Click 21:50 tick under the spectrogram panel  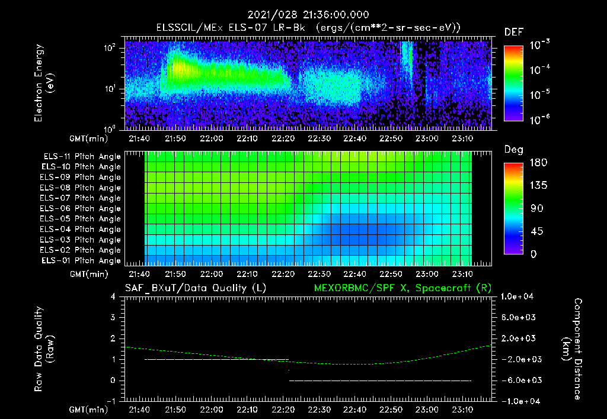[x=175, y=138]
